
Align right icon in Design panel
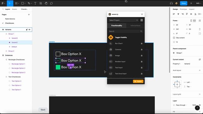pos(183,14)
